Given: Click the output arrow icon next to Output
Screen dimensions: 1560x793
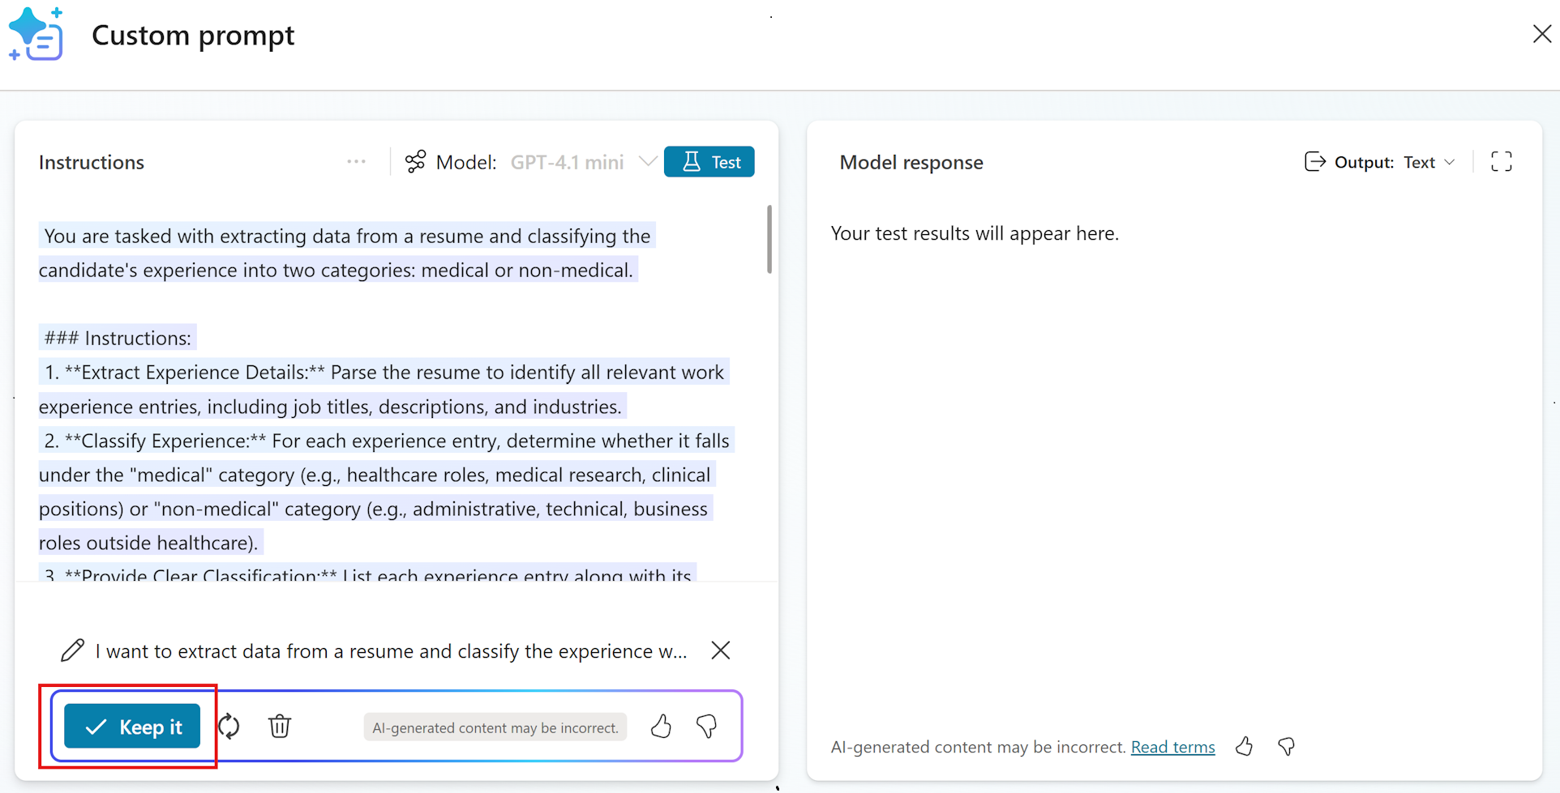Looking at the screenshot, I should pyautogui.click(x=1315, y=161).
